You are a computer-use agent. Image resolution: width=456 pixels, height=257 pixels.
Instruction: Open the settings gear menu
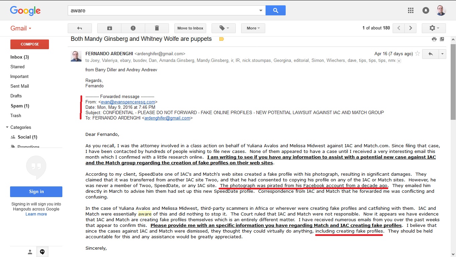[434, 28]
